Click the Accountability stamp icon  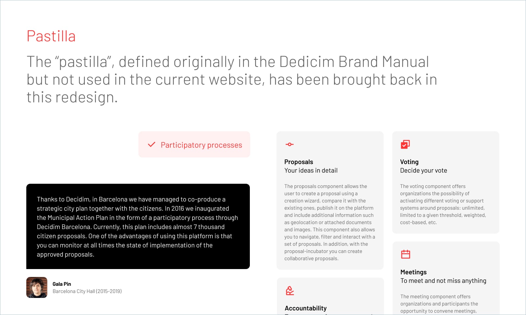[290, 291]
